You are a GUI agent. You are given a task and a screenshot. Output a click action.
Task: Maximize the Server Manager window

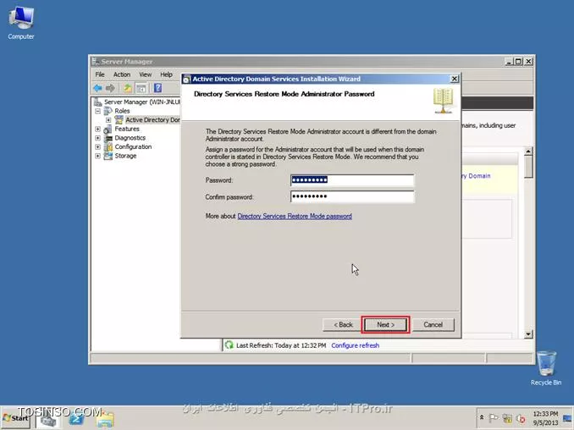[x=518, y=62]
